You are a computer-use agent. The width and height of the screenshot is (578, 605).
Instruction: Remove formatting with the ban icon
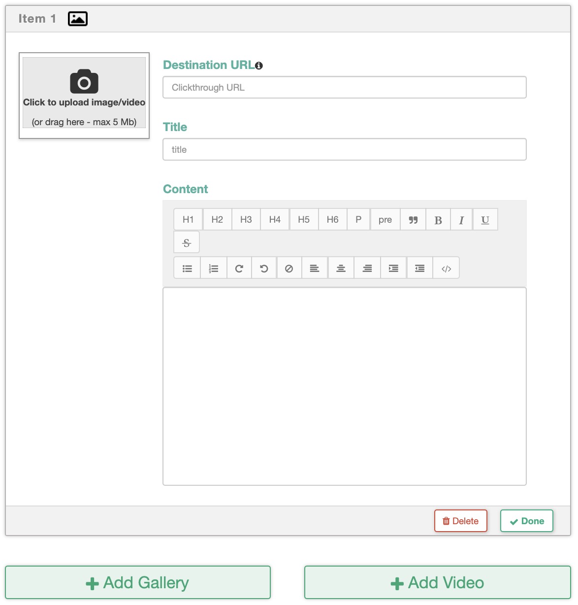tap(289, 268)
